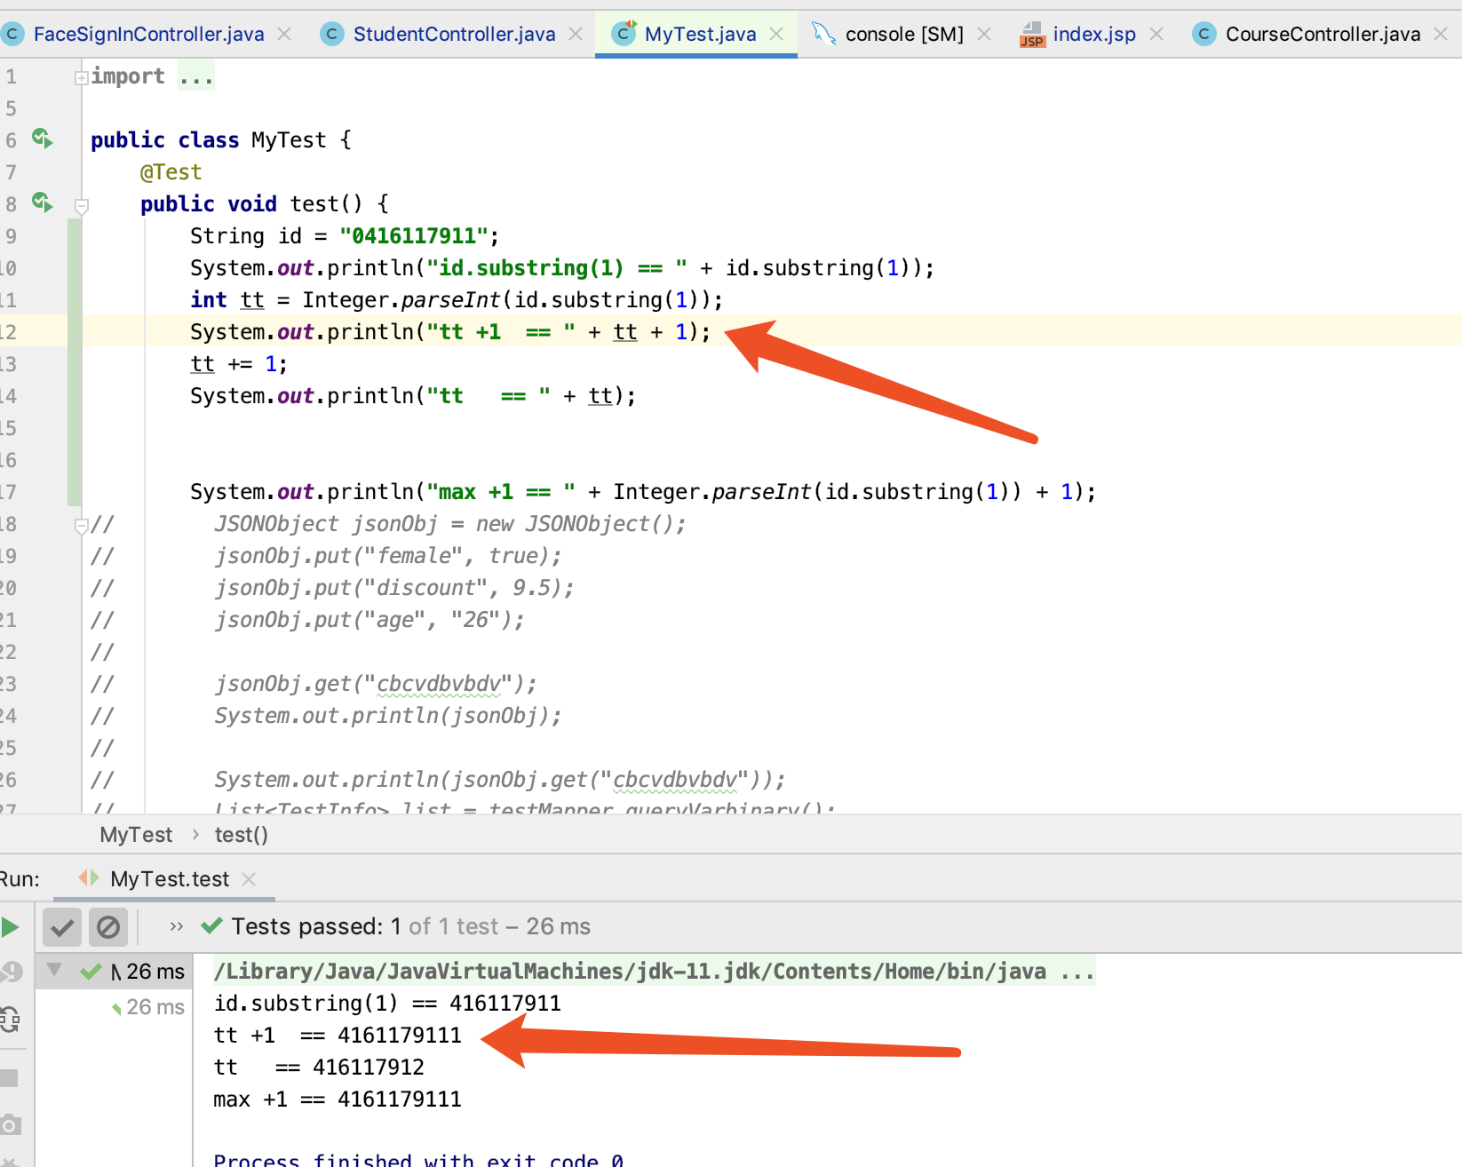Stop the running process square icon
Screen dimensions: 1462x1167
(x=9, y=1078)
